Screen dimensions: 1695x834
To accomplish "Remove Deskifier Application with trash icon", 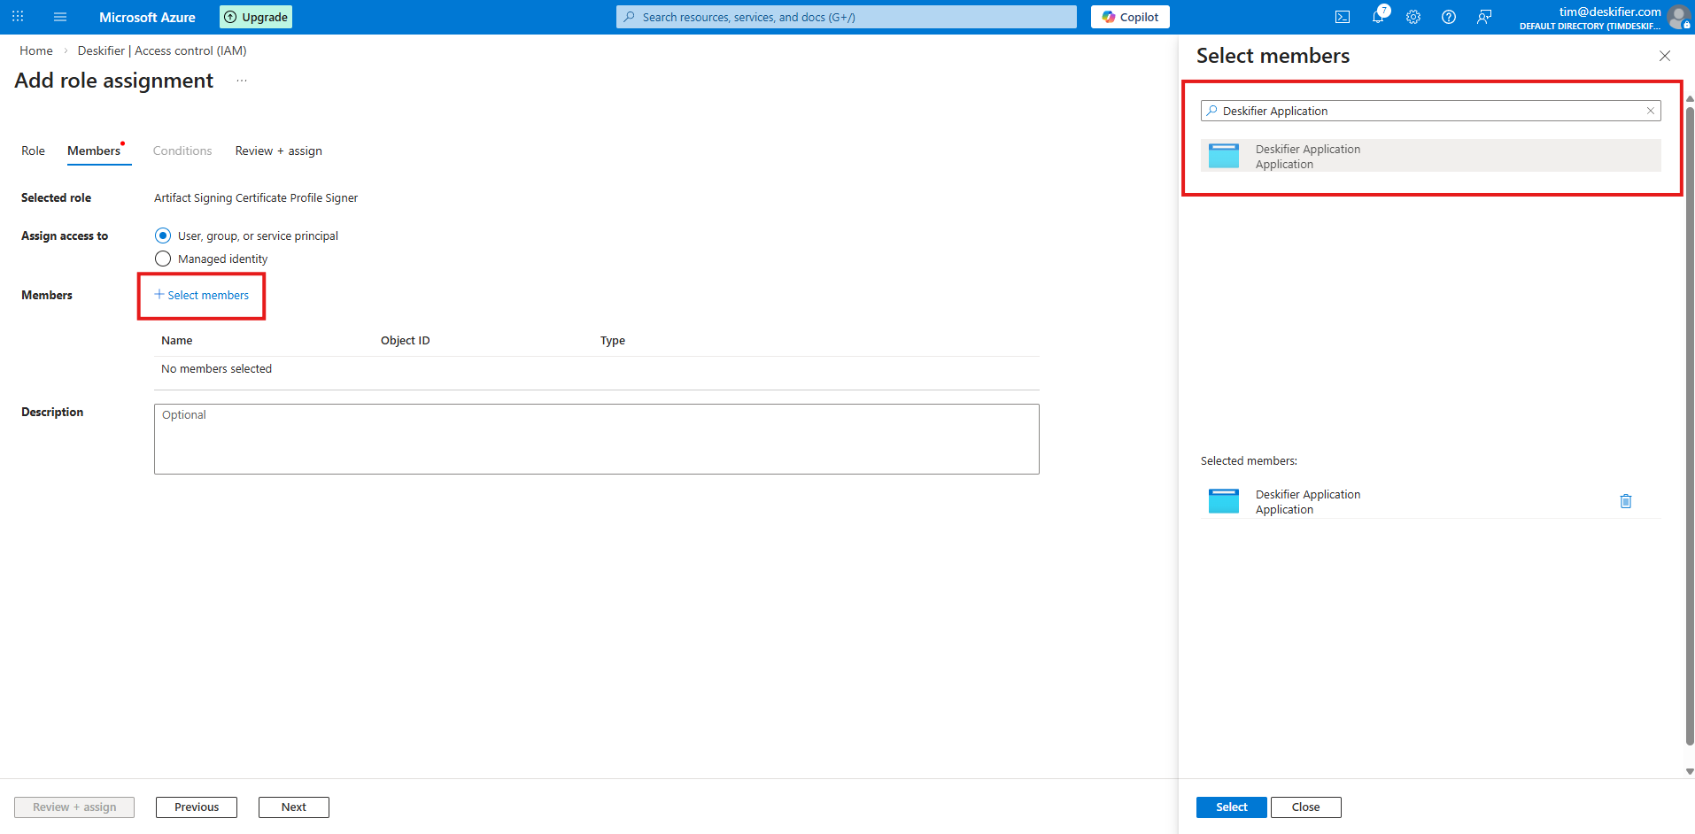I will [x=1626, y=501].
